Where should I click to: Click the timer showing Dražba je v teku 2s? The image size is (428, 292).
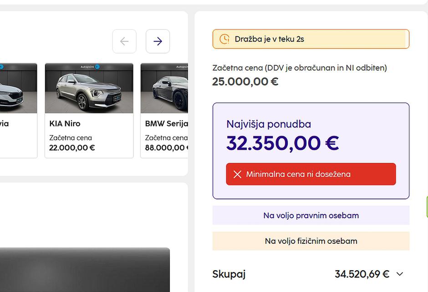click(x=270, y=39)
